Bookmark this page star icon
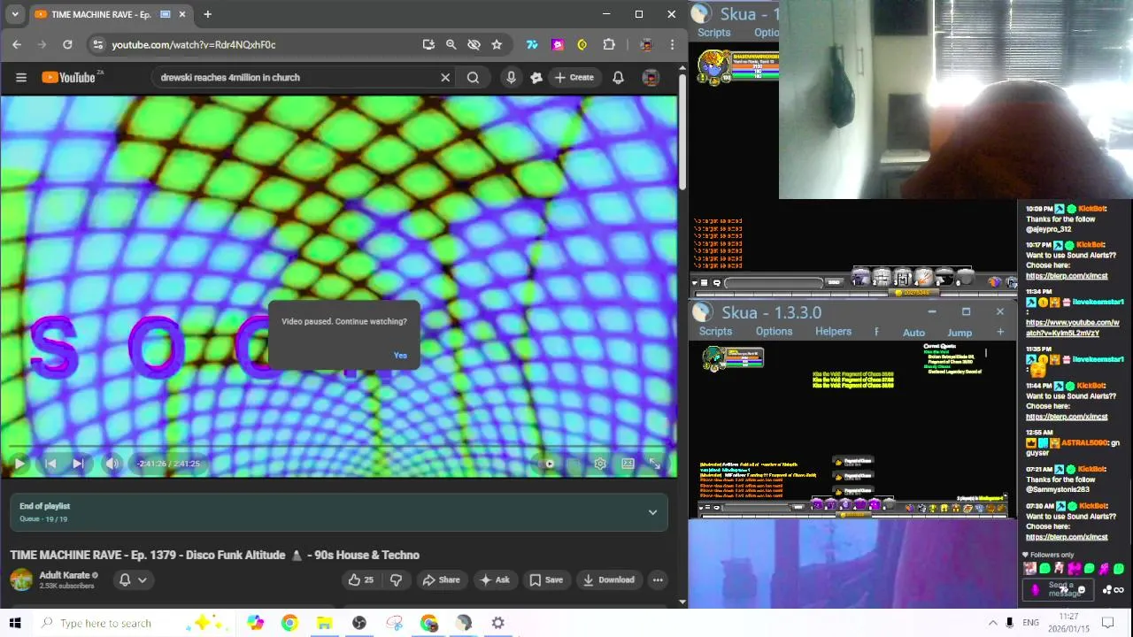Viewport: 1133px width, 637px height. (x=497, y=44)
